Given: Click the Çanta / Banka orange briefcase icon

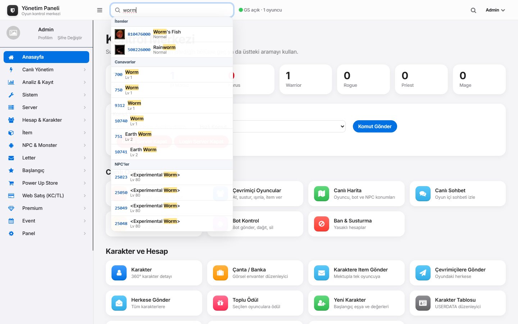Looking at the screenshot, I should 221,273.
